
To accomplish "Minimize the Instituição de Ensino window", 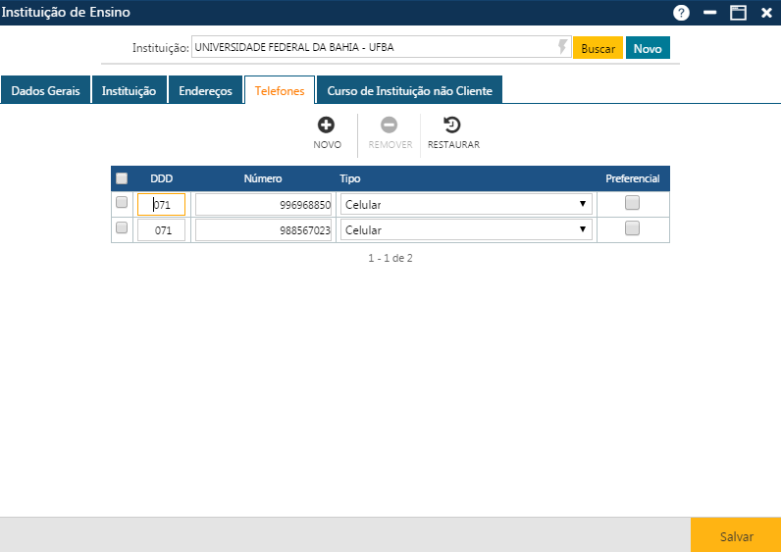I will point(709,13).
